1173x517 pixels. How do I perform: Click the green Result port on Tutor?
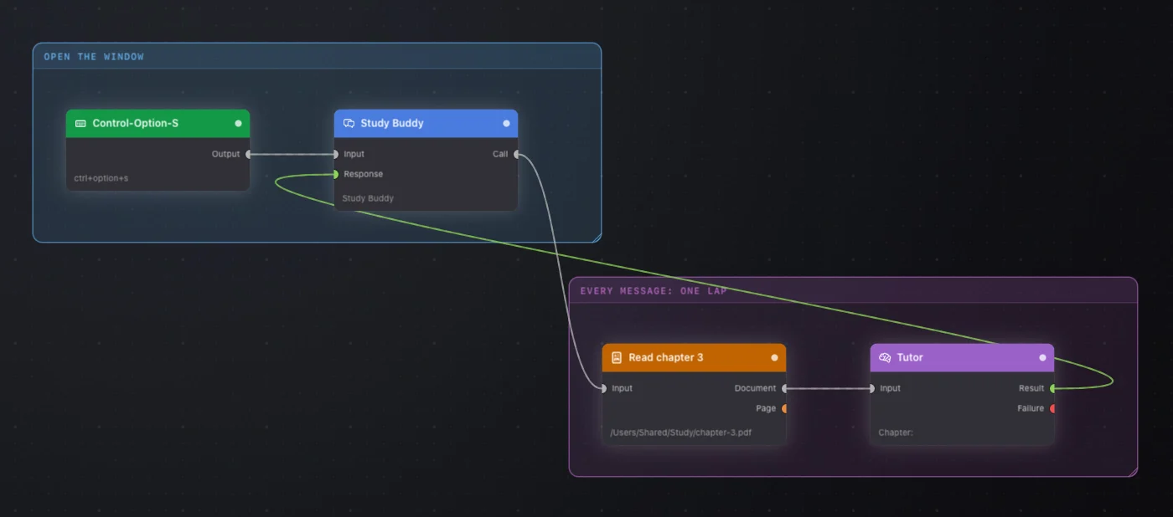pos(1053,388)
